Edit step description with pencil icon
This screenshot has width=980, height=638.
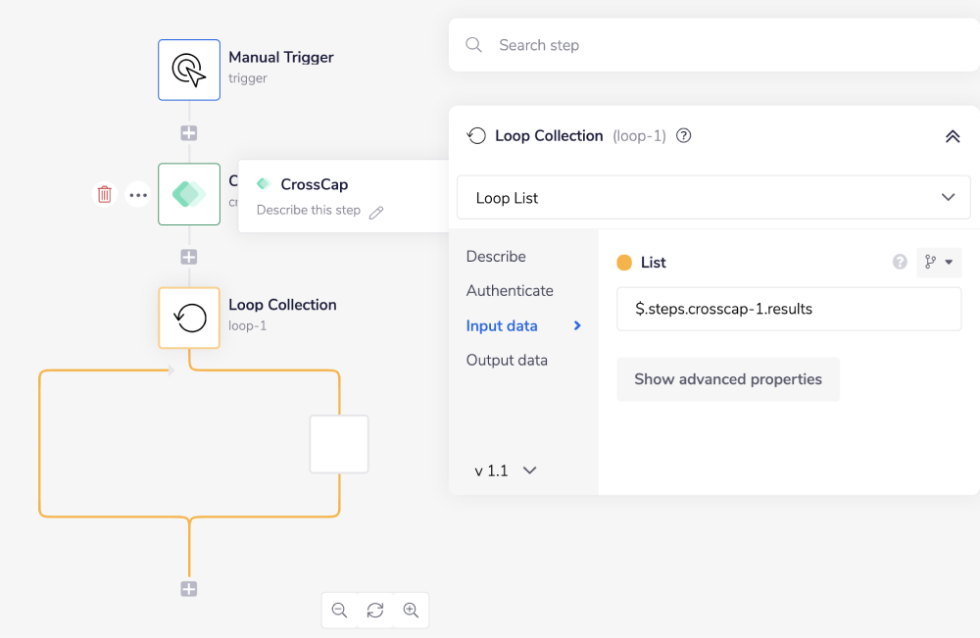[x=376, y=212]
